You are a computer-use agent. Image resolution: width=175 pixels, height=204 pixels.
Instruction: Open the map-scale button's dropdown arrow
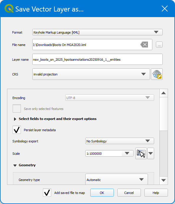[x=151, y=153]
